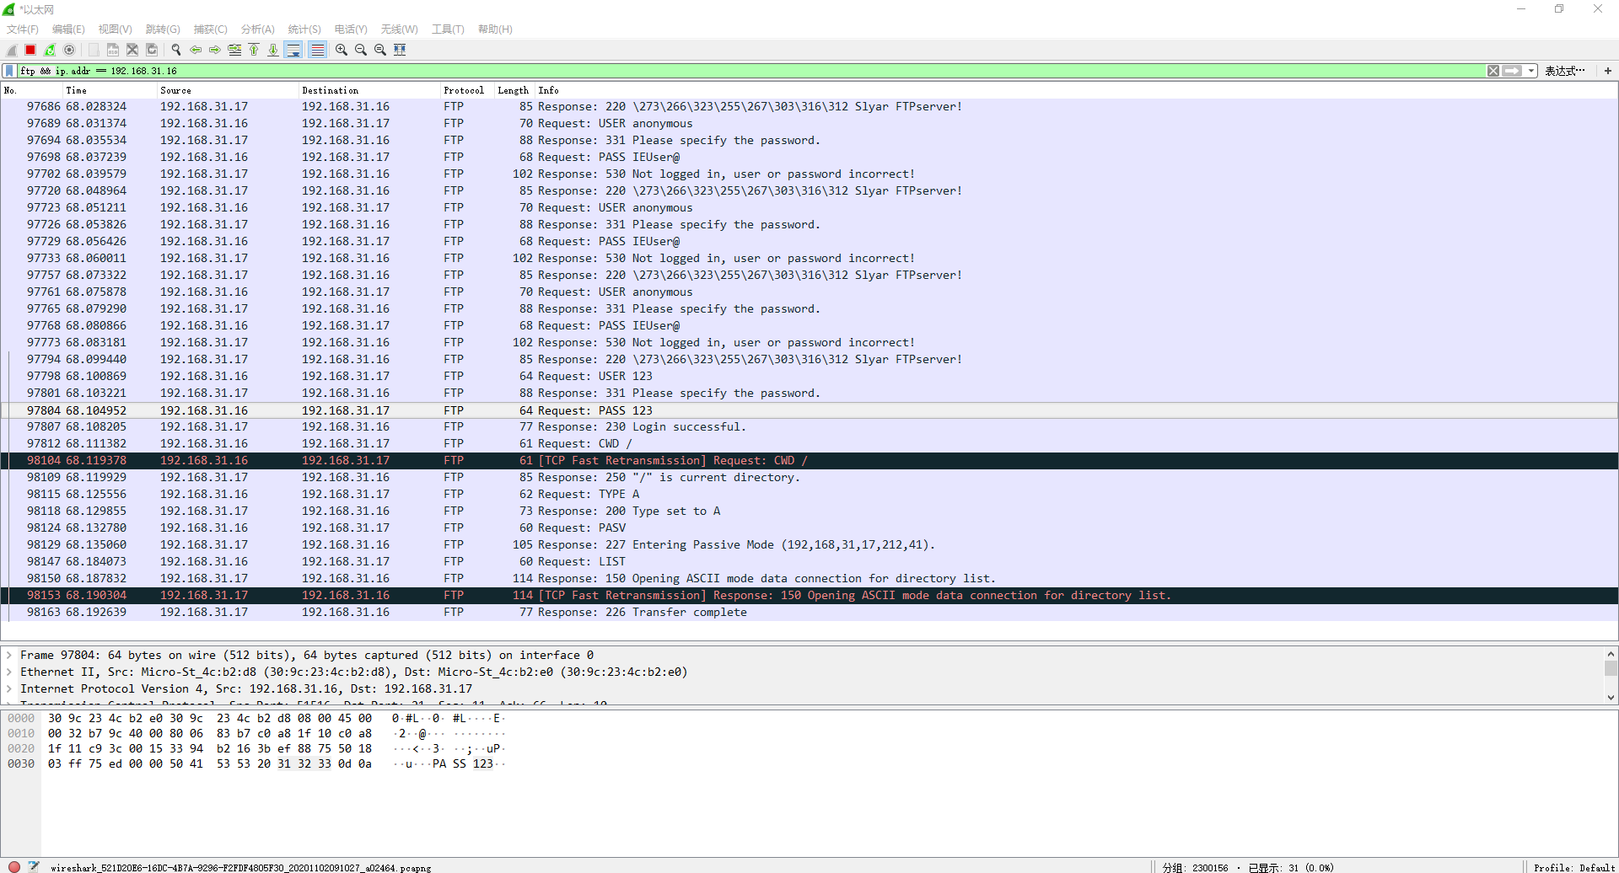Open the 电话(Y) menu
1619x873 pixels.
coord(351,29)
